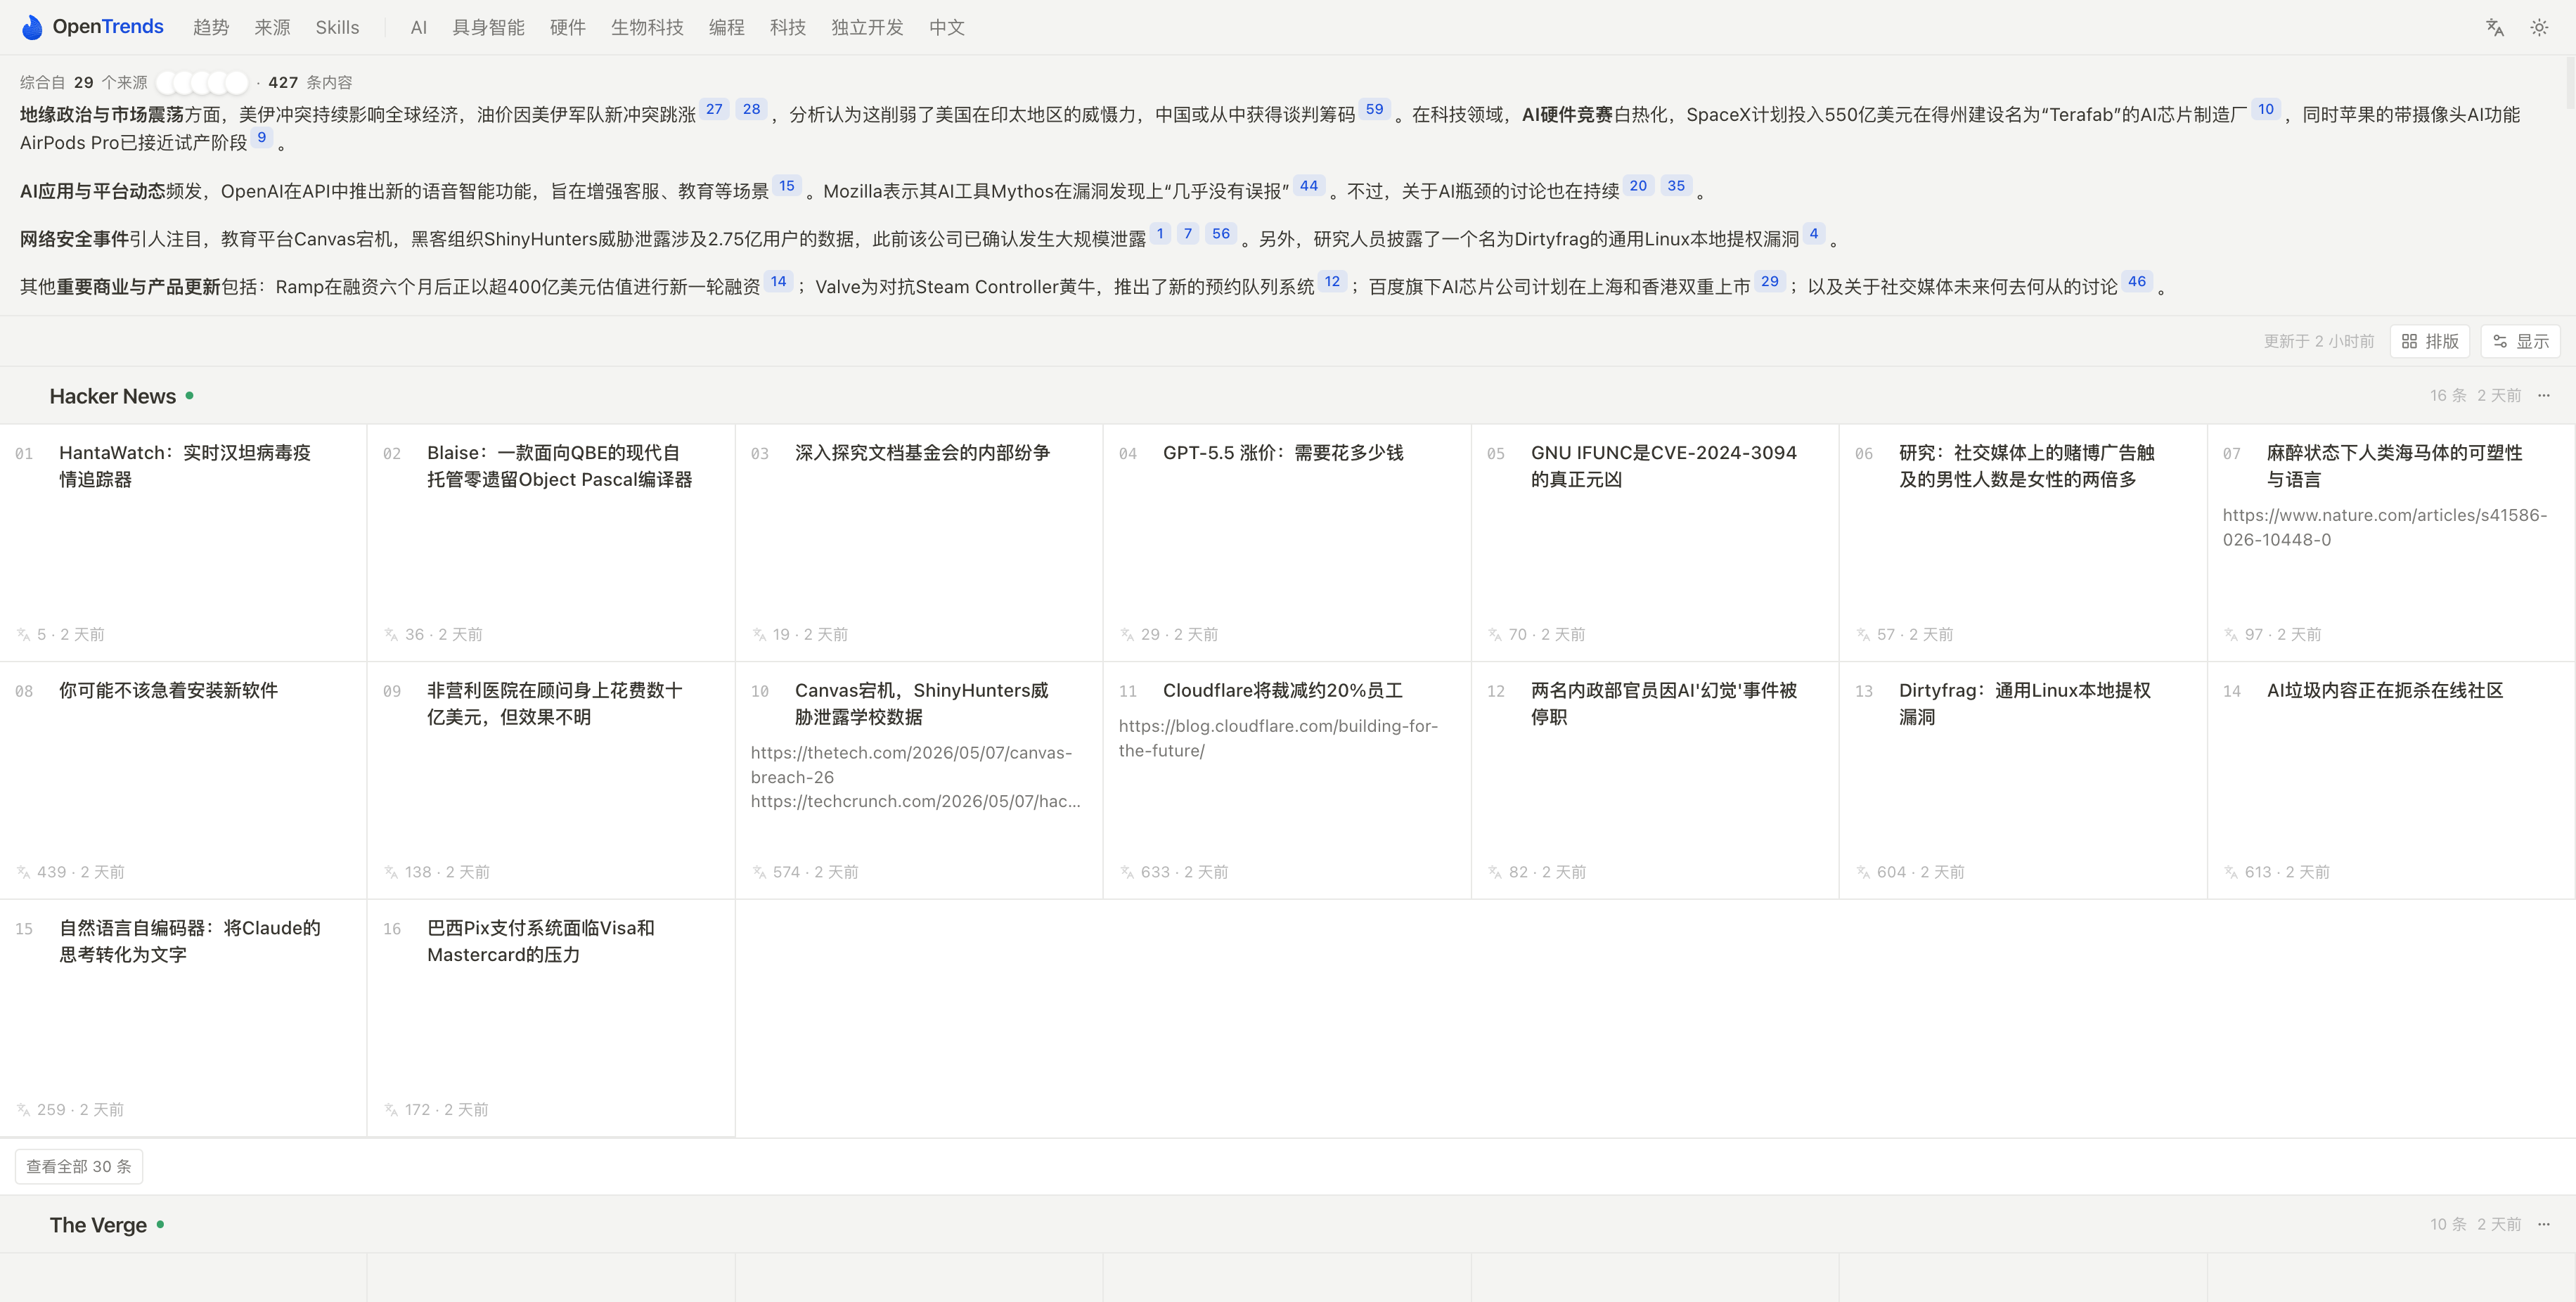2576x1302 pixels.
Task: Open the nature.com article URL link
Action: (2384, 527)
